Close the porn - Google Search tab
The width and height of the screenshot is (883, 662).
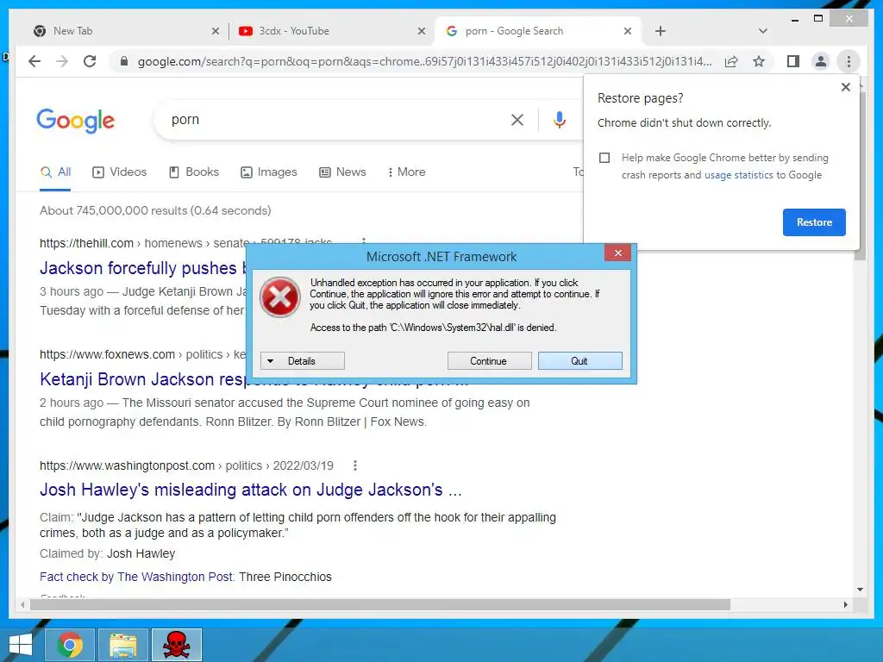pos(628,31)
